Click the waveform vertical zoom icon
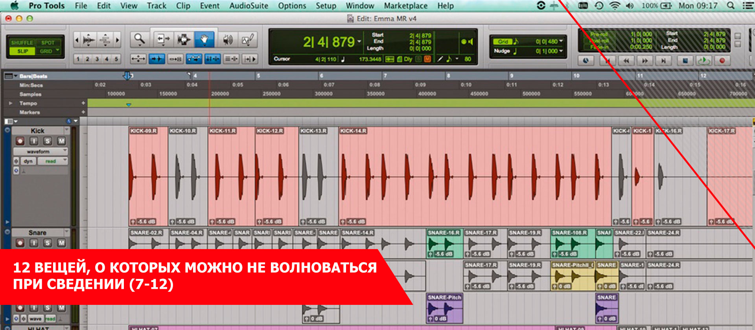The width and height of the screenshot is (755, 330). 89,39
